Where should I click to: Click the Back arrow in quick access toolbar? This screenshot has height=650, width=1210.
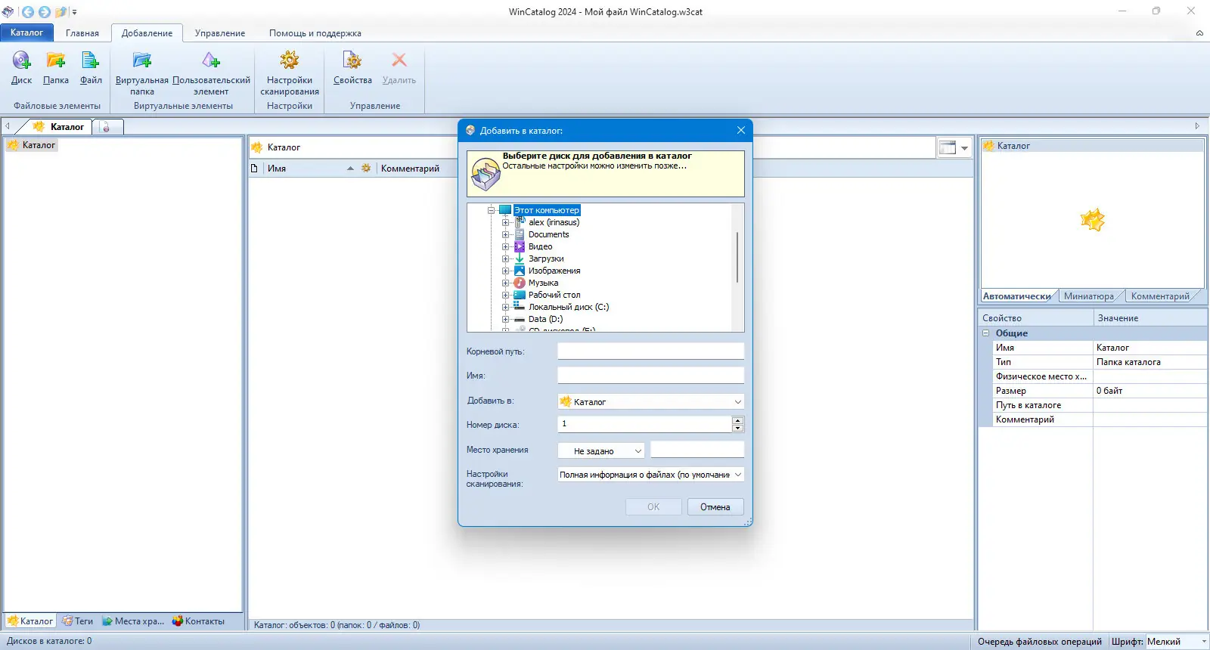[28, 12]
